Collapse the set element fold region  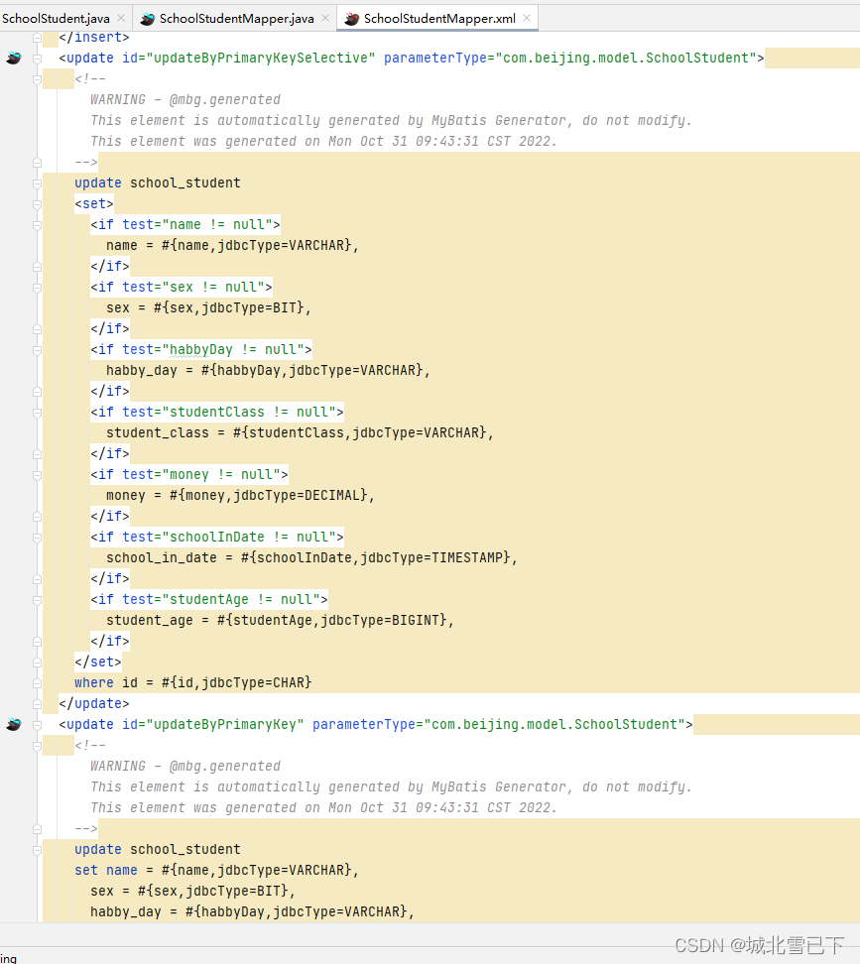36,203
